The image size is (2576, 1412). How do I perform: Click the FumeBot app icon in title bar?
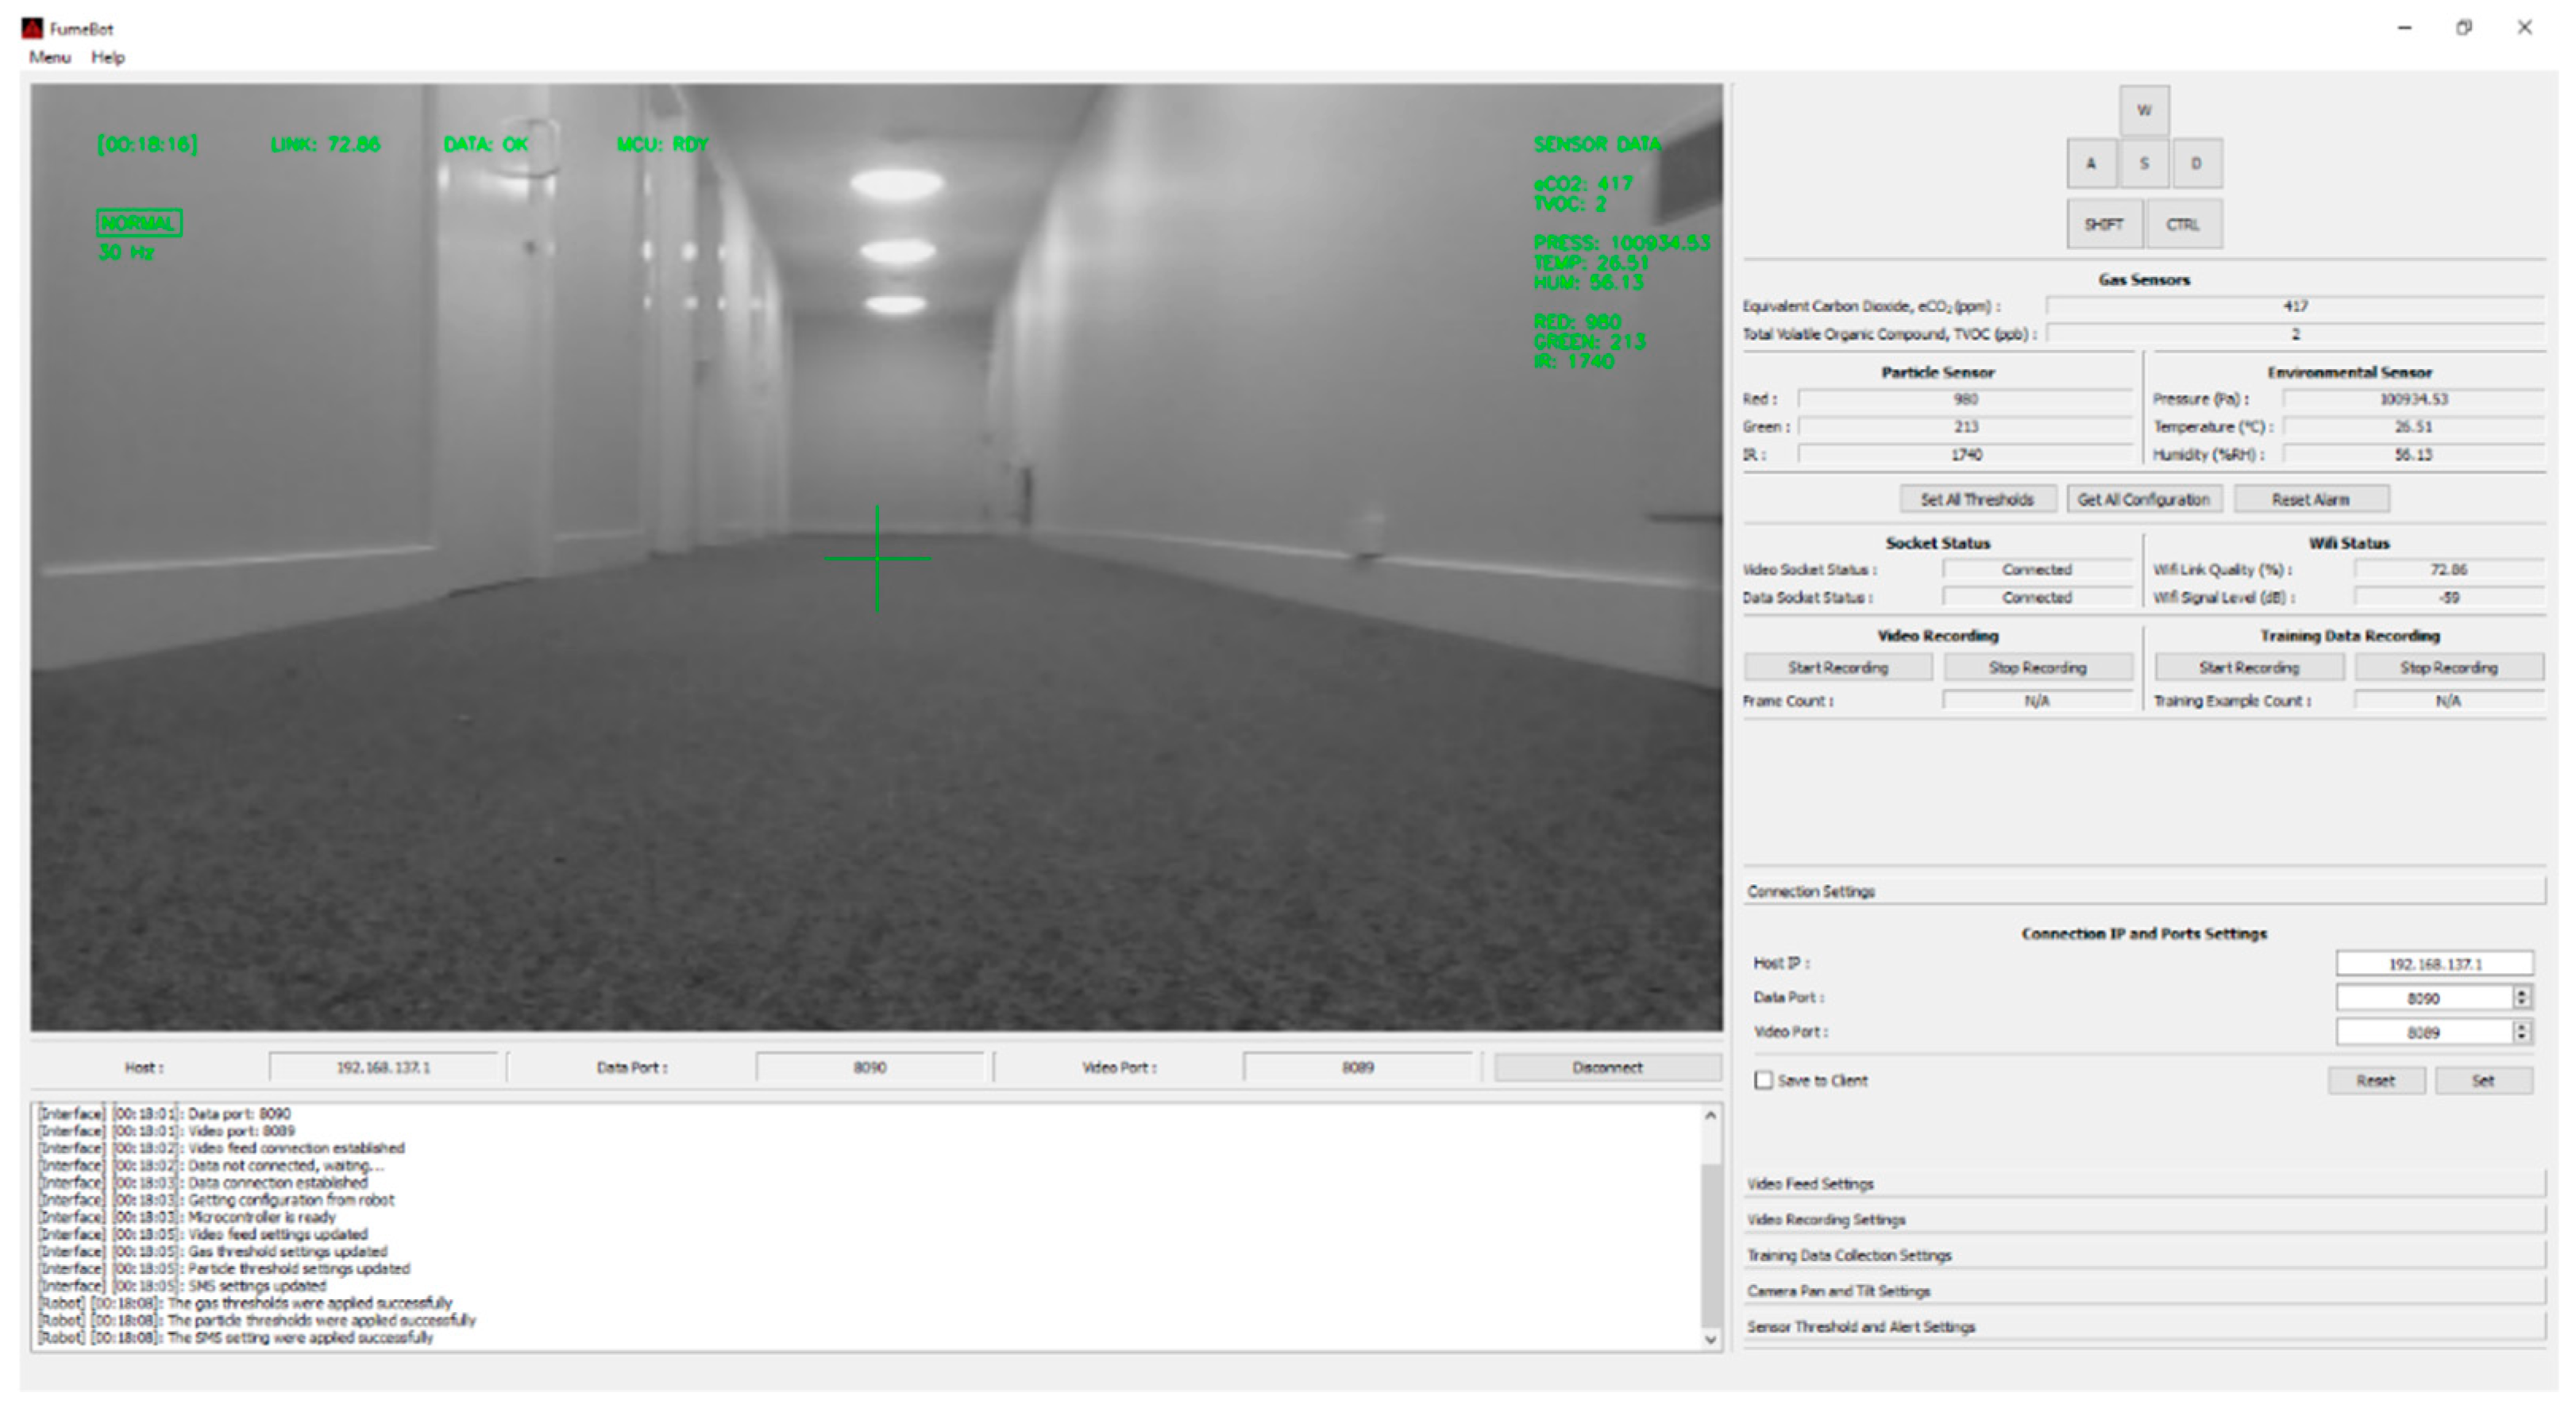coord(32,28)
